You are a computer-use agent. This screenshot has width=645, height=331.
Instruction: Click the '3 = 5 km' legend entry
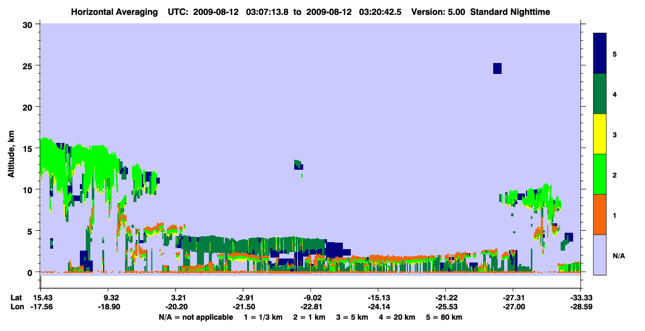point(352,317)
